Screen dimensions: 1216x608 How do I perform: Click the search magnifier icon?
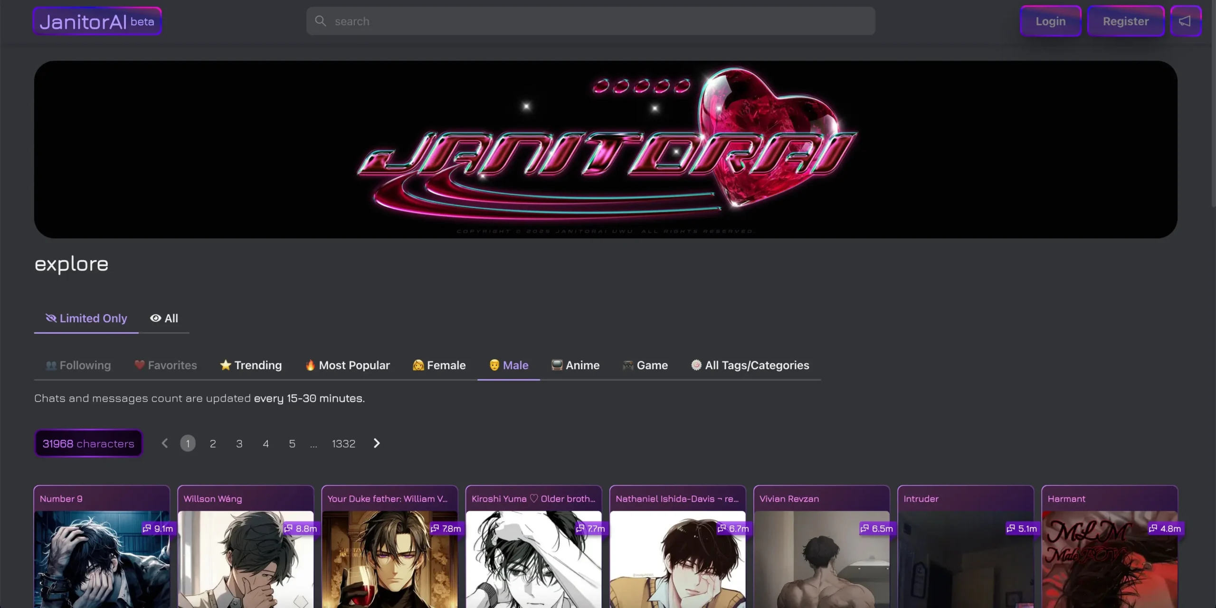pyautogui.click(x=321, y=21)
